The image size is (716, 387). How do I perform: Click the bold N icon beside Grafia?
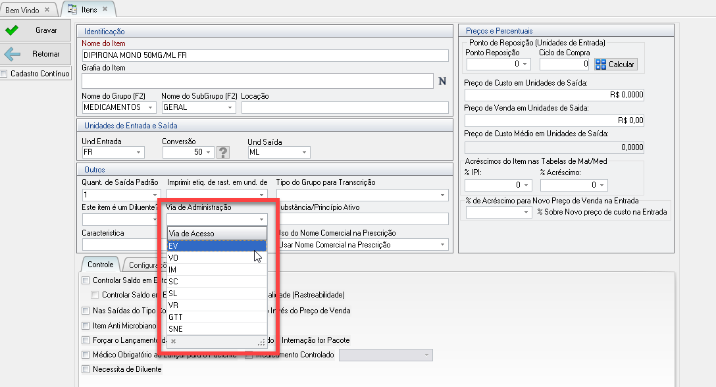coord(442,81)
